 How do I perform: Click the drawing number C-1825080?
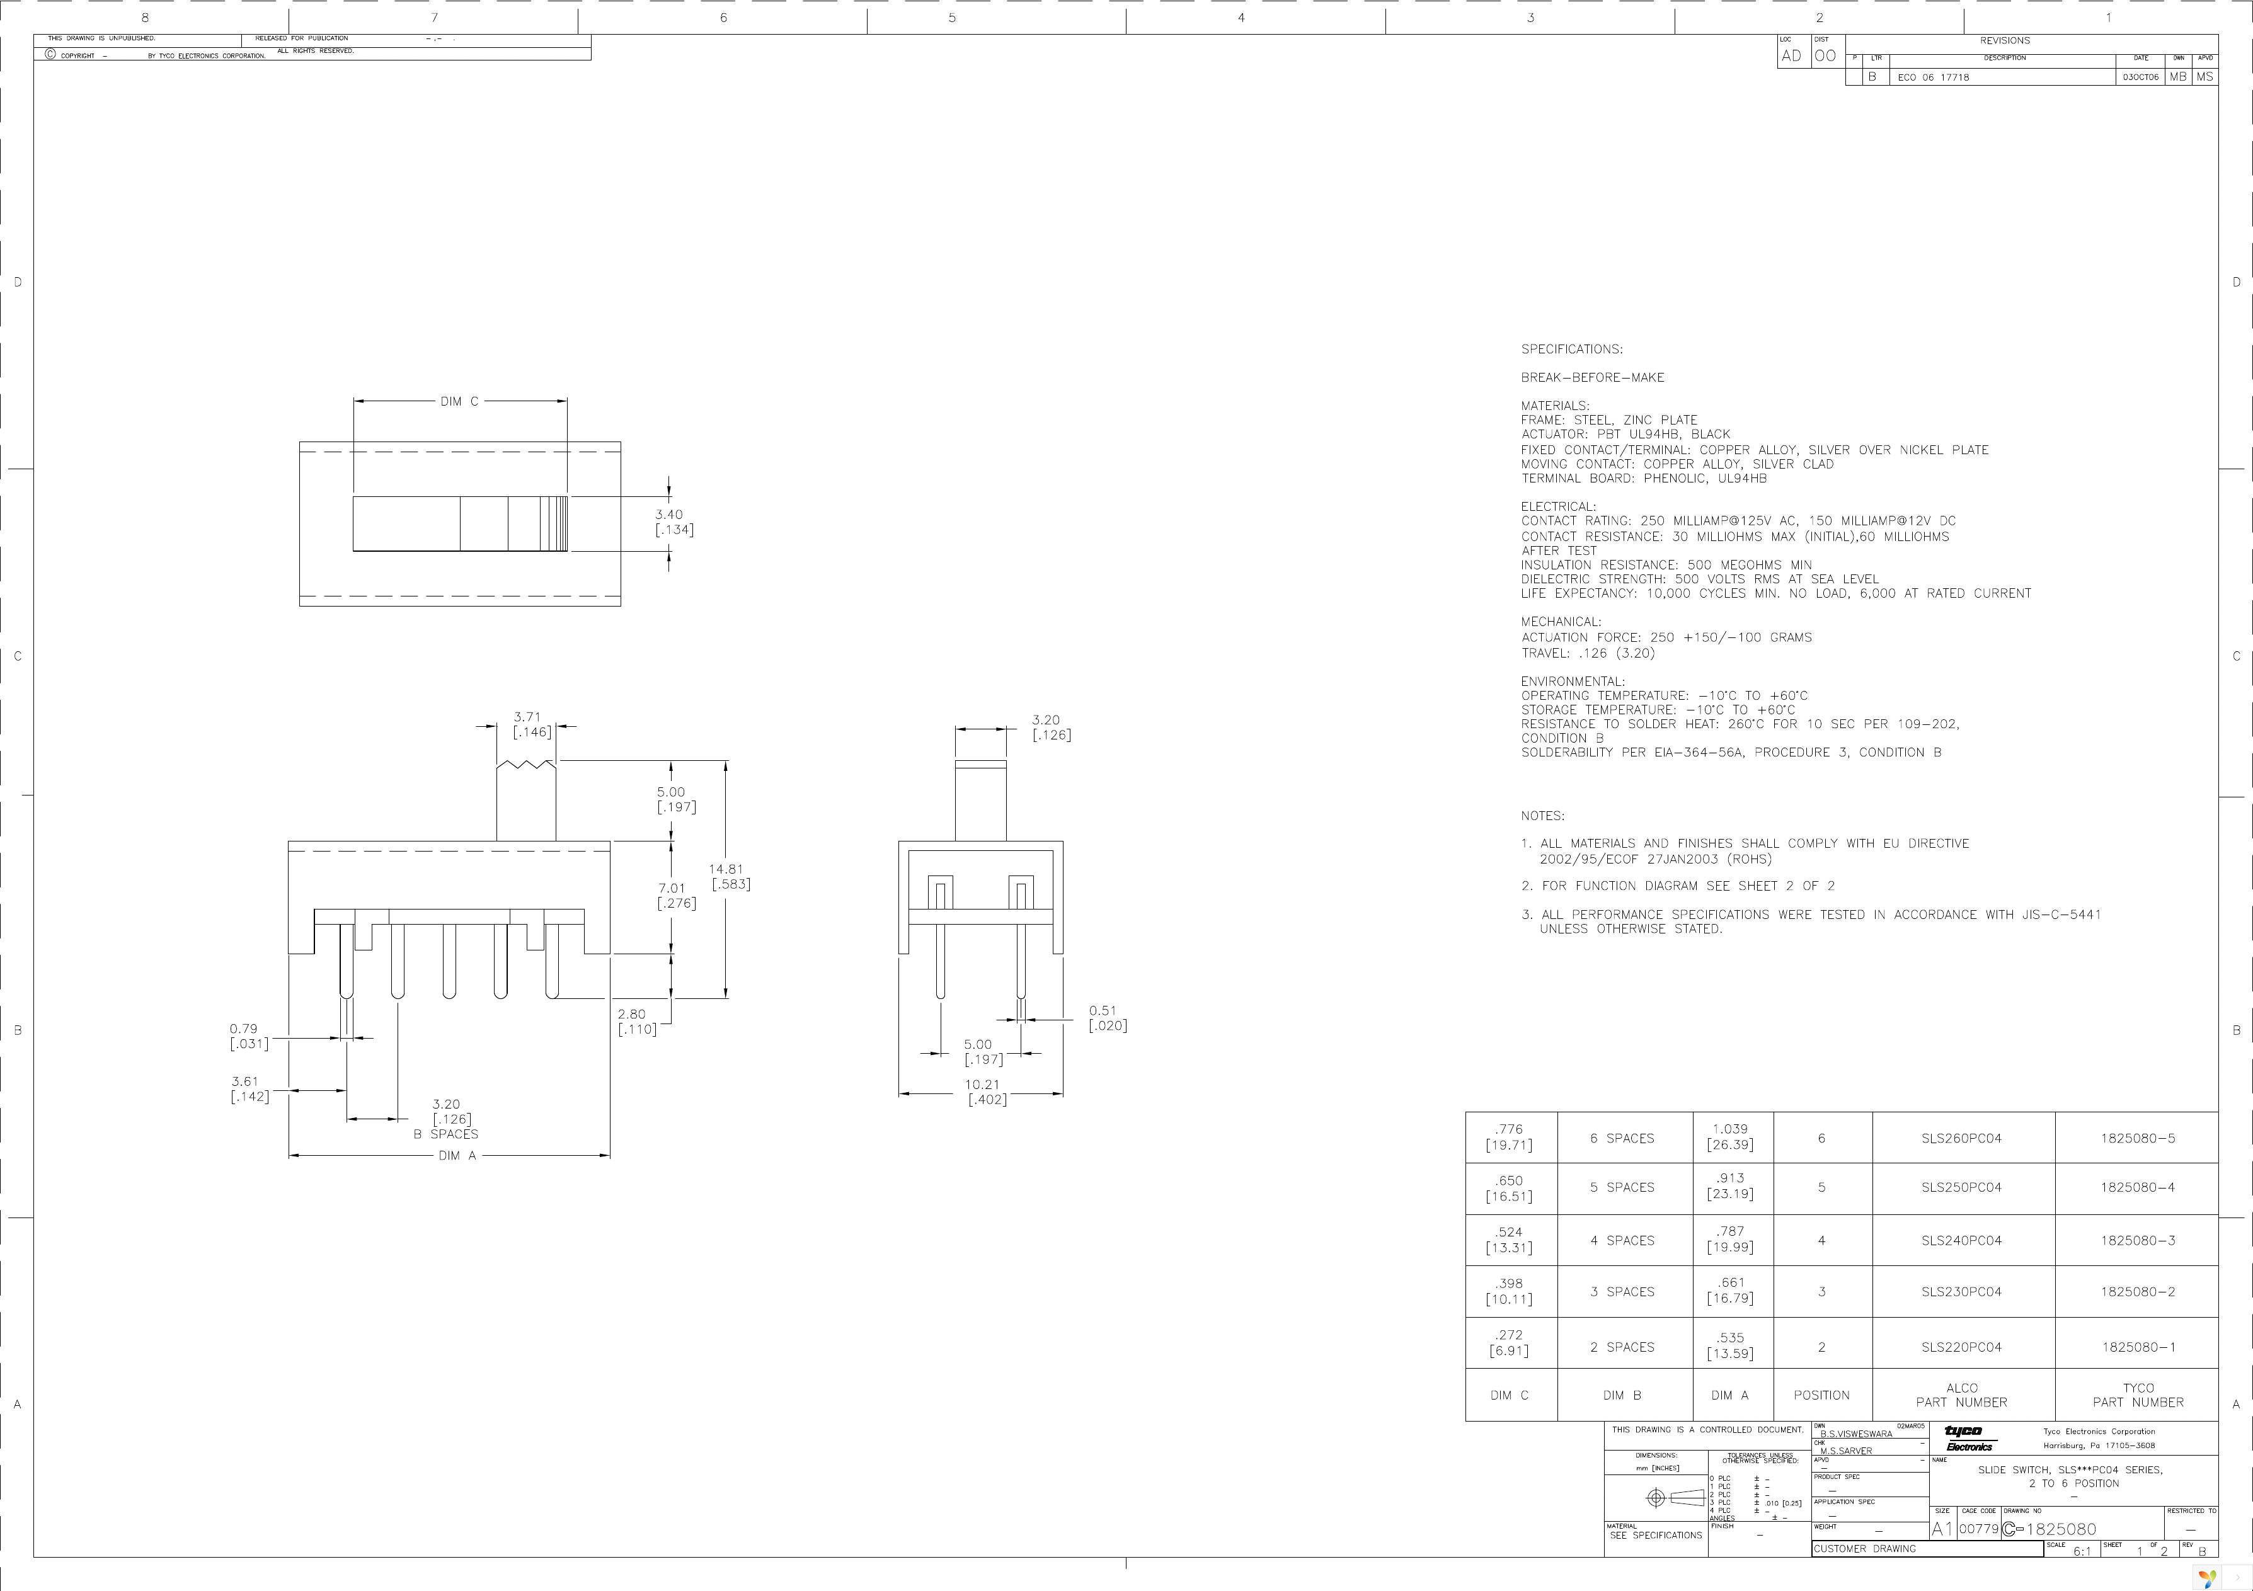pyautogui.click(x=2049, y=1529)
